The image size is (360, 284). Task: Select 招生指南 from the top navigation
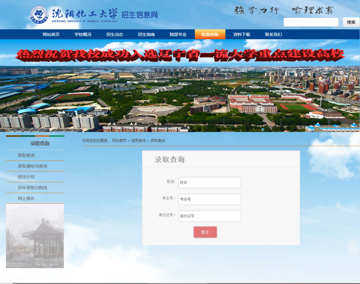[147, 34]
